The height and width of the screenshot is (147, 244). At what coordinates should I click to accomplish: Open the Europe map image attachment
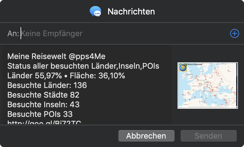(207, 86)
